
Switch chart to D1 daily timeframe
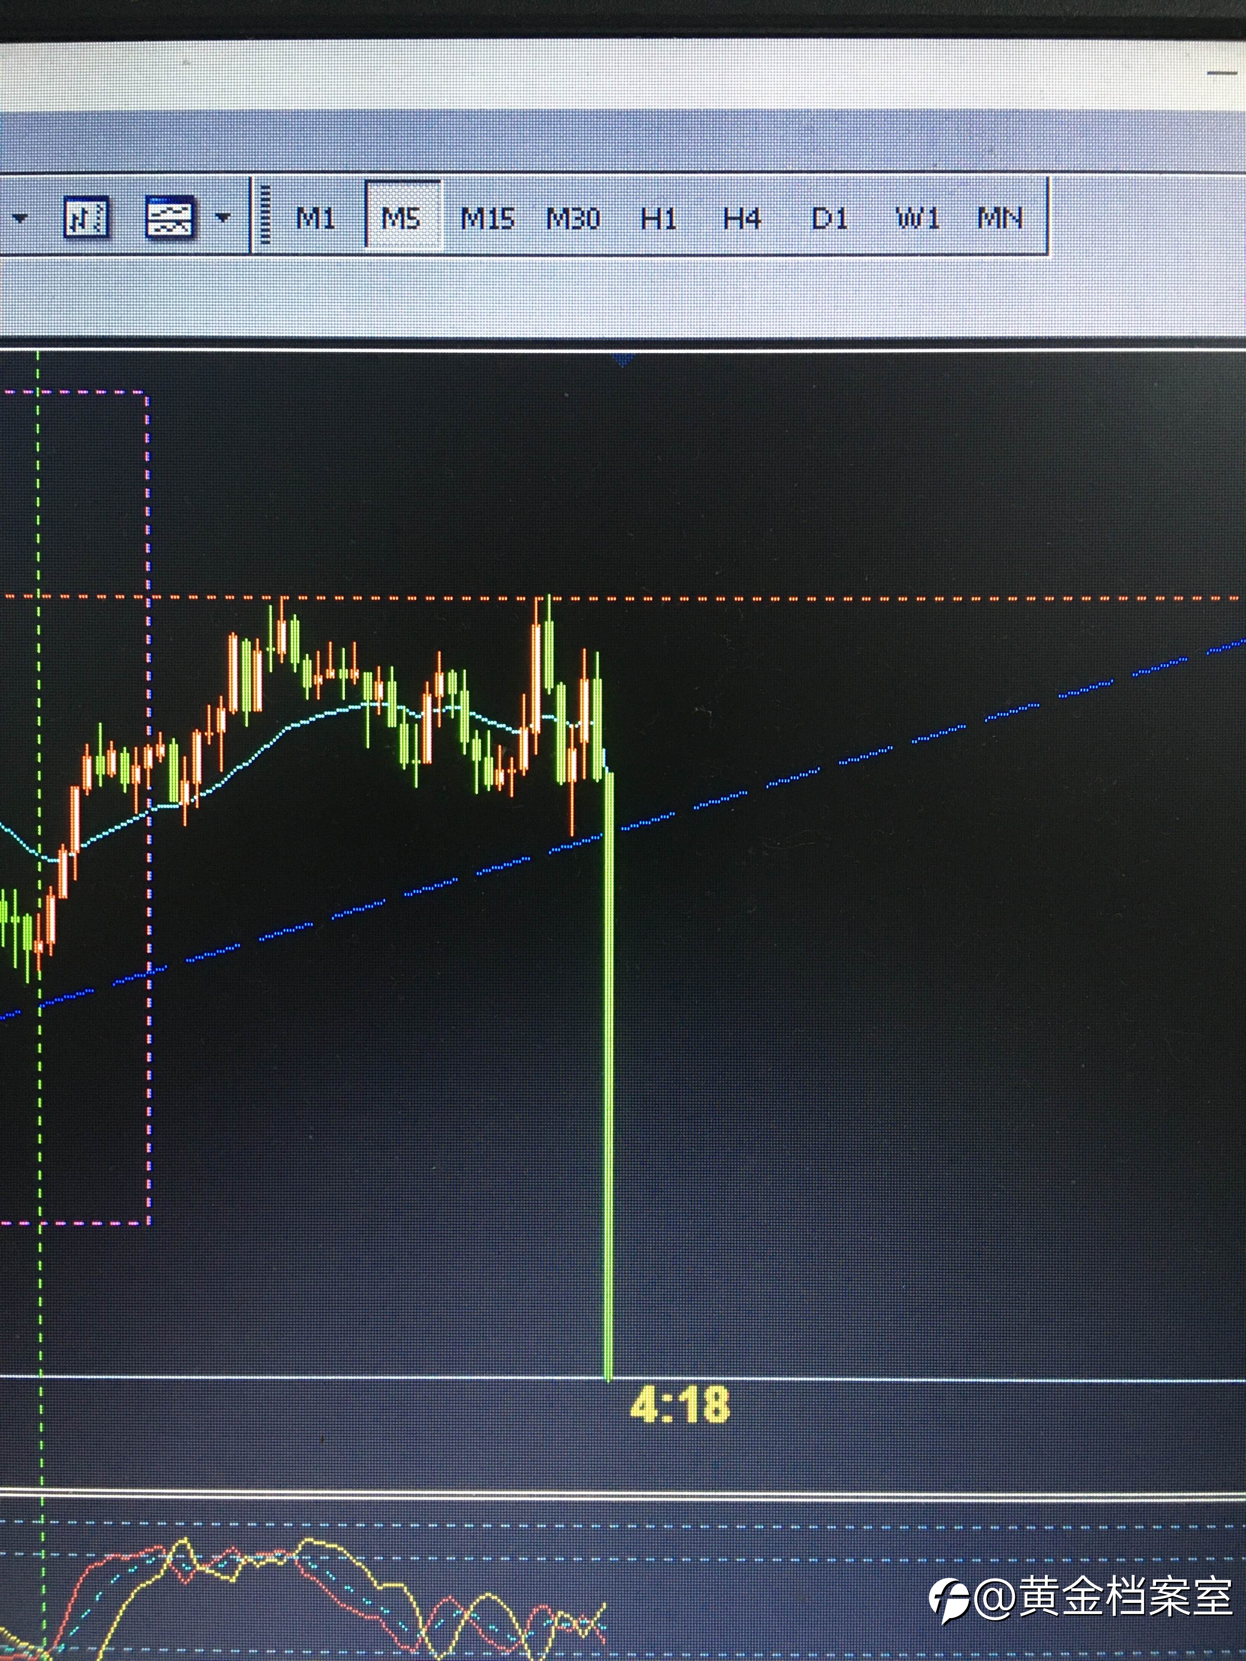829,218
